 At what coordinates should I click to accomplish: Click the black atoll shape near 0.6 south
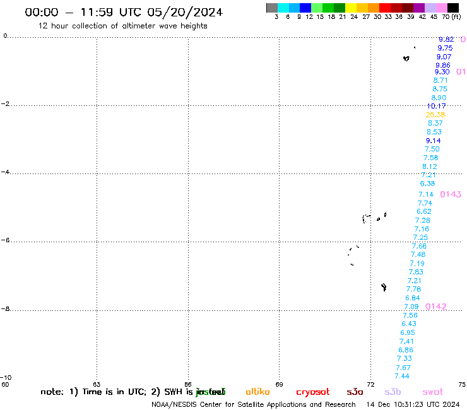pos(406,58)
